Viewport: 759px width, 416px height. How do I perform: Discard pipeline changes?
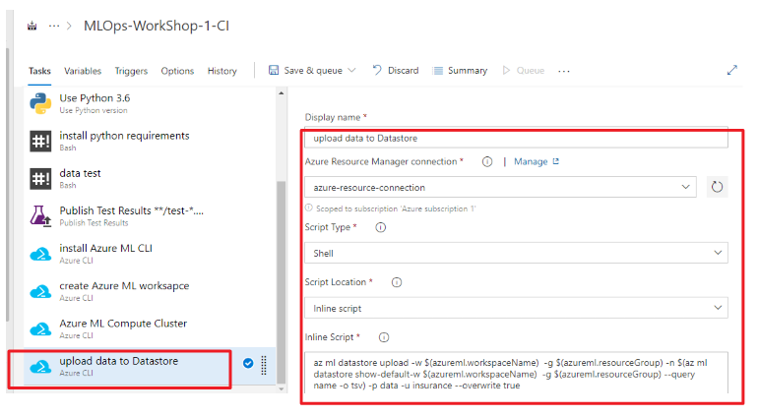(396, 70)
